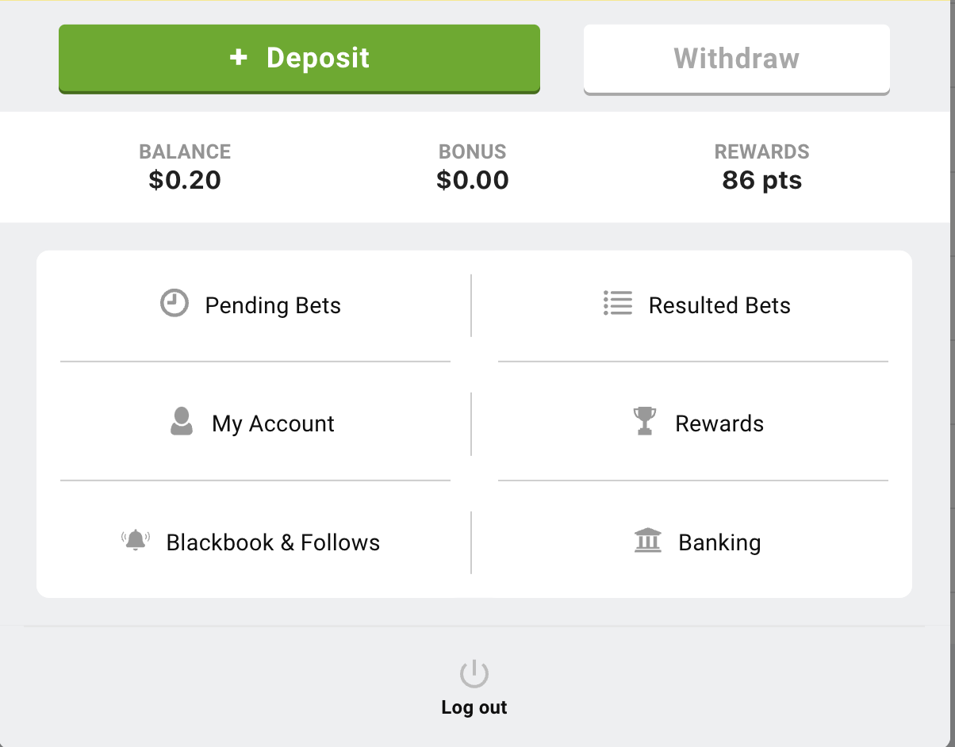Click the Withdraw button
Viewport: 955px width, 747px height.
(x=736, y=58)
